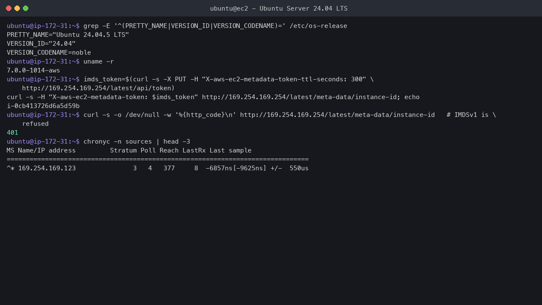This screenshot has width=542, height=305.
Task: Click the window title "ubuntu@ec2 — Ubuntu Server 24.04 LTS"
Action: (x=279, y=8)
